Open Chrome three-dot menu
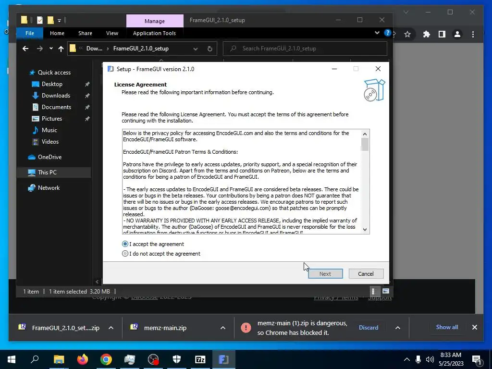The height and width of the screenshot is (369, 492). 473,34
